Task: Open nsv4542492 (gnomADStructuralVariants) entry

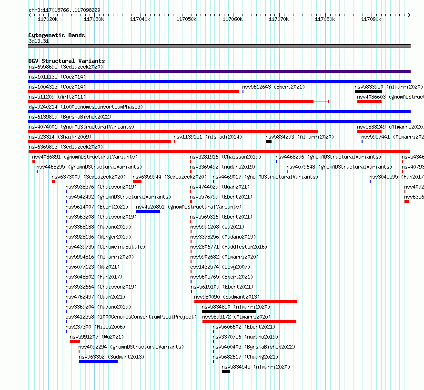Action: tap(118, 197)
